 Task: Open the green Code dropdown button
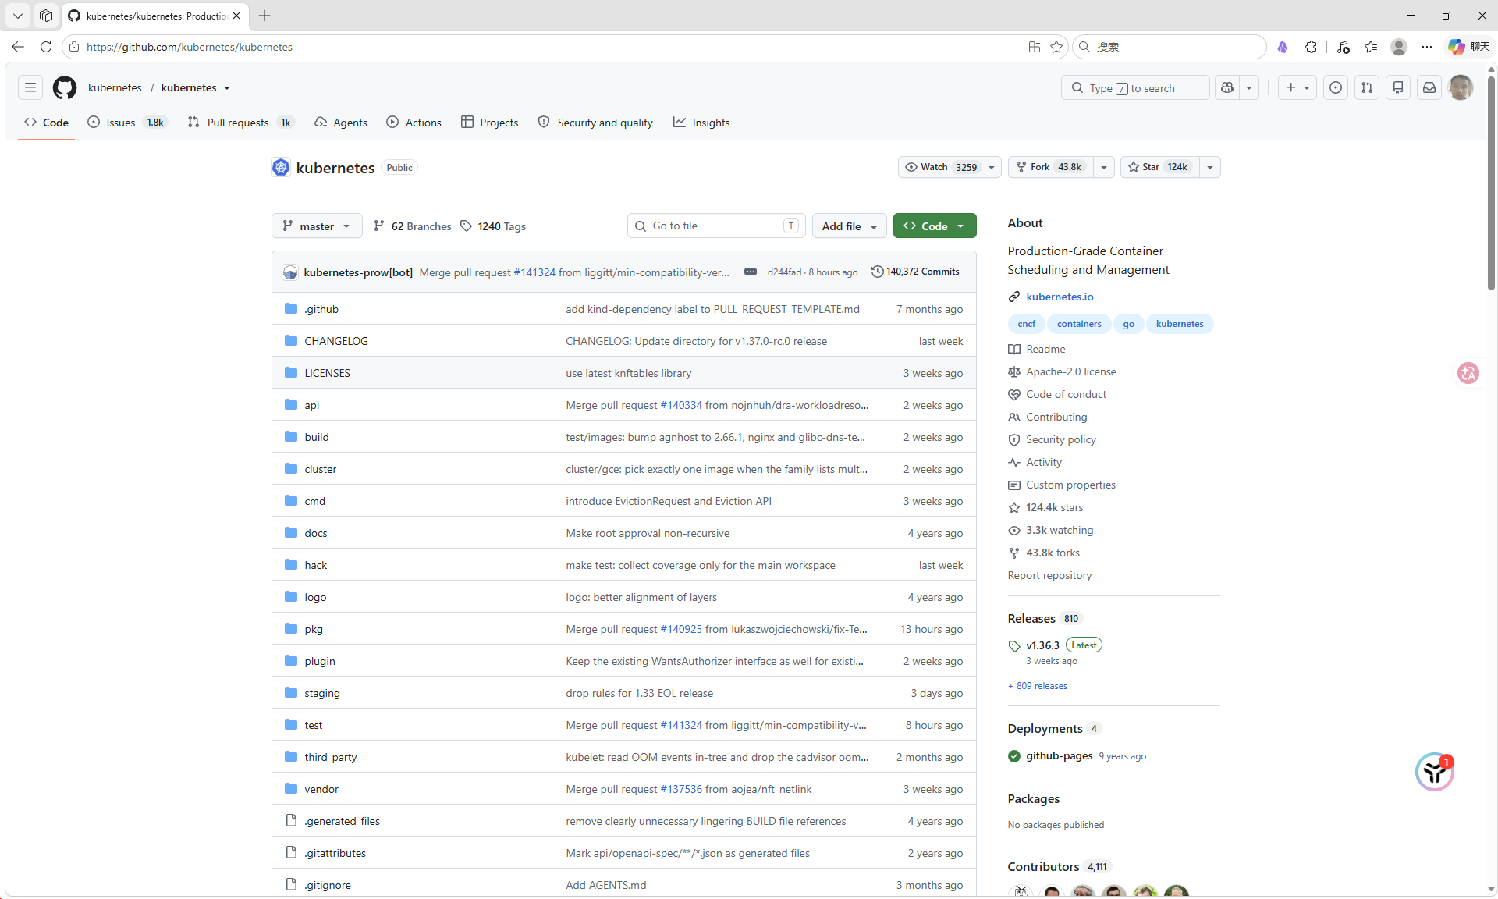tap(935, 226)
